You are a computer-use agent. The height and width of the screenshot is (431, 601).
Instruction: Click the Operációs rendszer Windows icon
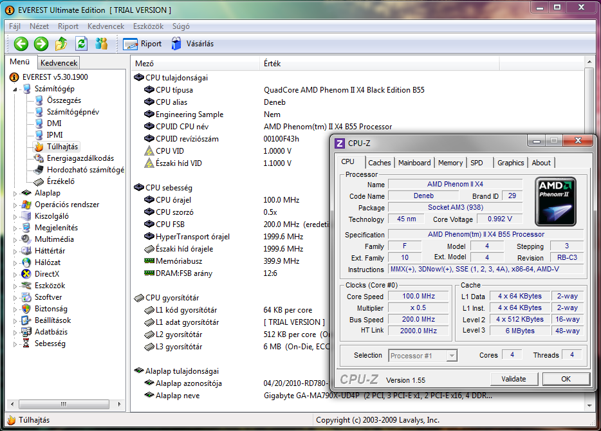tap(26, 205)
